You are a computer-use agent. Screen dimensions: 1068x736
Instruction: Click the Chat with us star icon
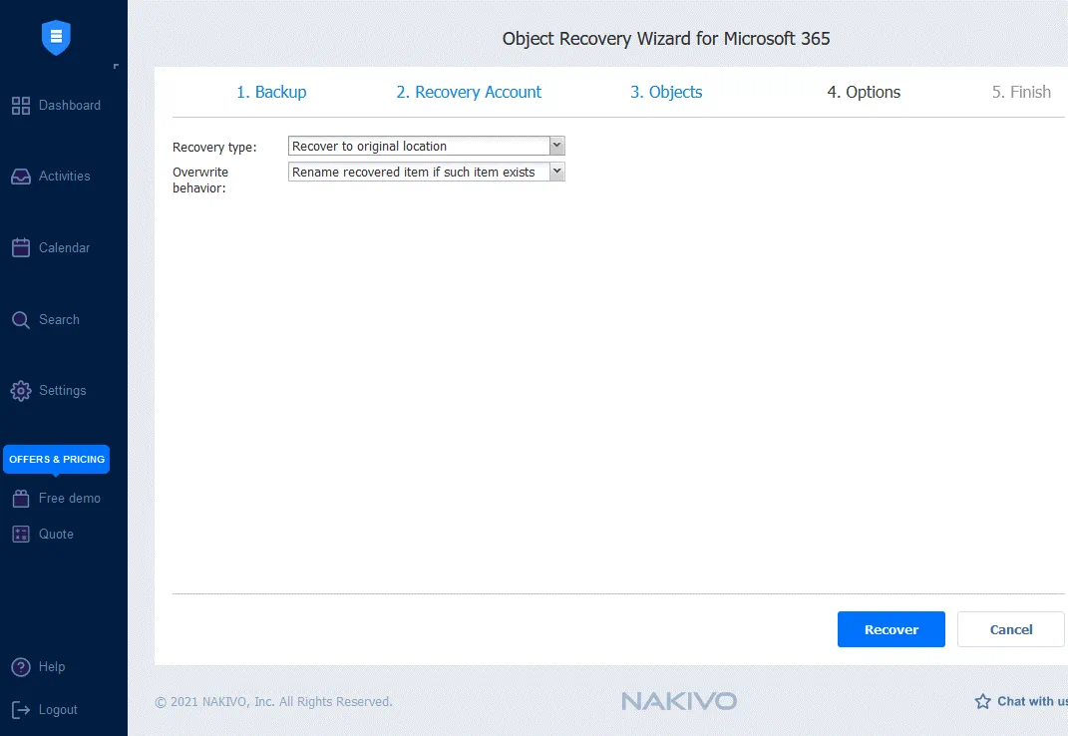click(982, 701)
